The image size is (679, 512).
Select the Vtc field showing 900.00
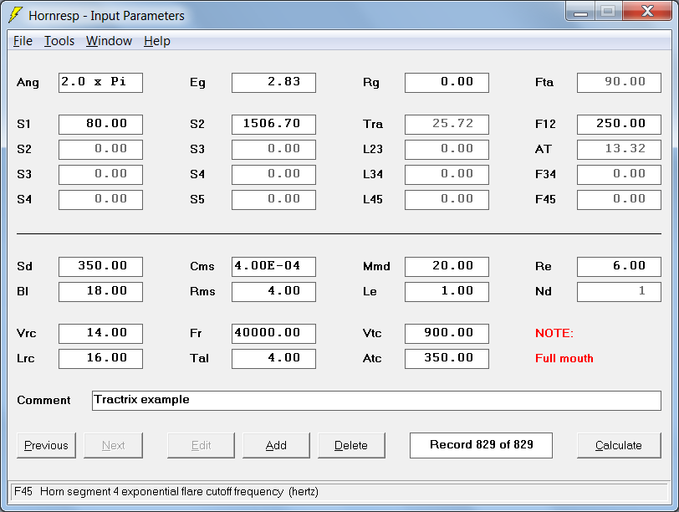click(447, 334)
